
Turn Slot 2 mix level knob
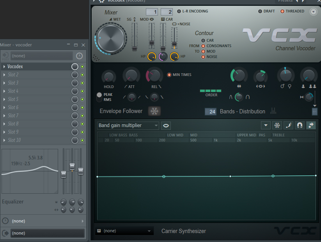(75, 75)
